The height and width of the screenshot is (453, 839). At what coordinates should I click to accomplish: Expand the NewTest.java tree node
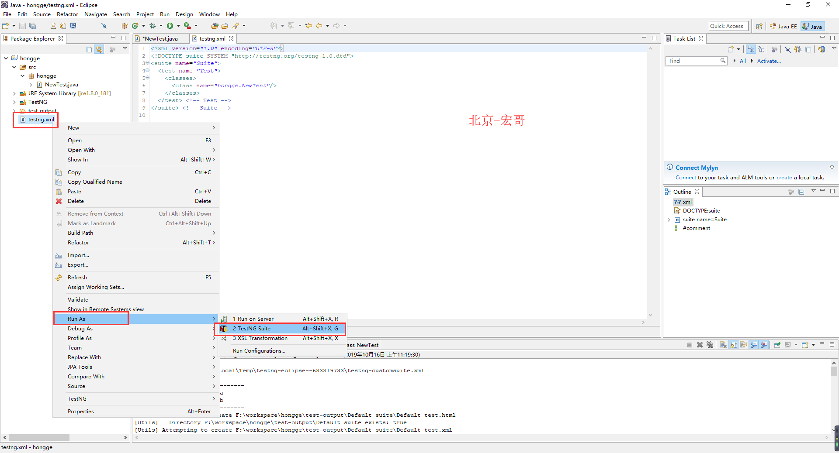tap(31, 85)
